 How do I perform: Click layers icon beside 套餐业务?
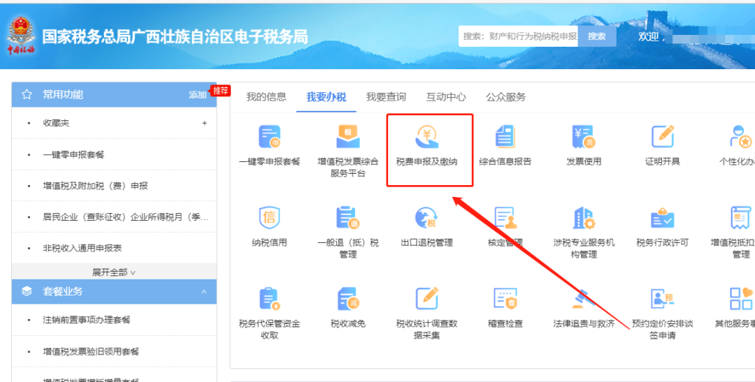(x=27, y=291)
